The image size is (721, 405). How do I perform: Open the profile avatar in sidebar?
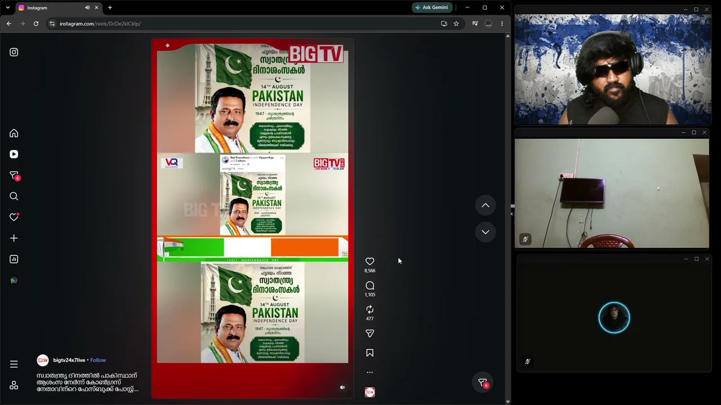point(14,280)
